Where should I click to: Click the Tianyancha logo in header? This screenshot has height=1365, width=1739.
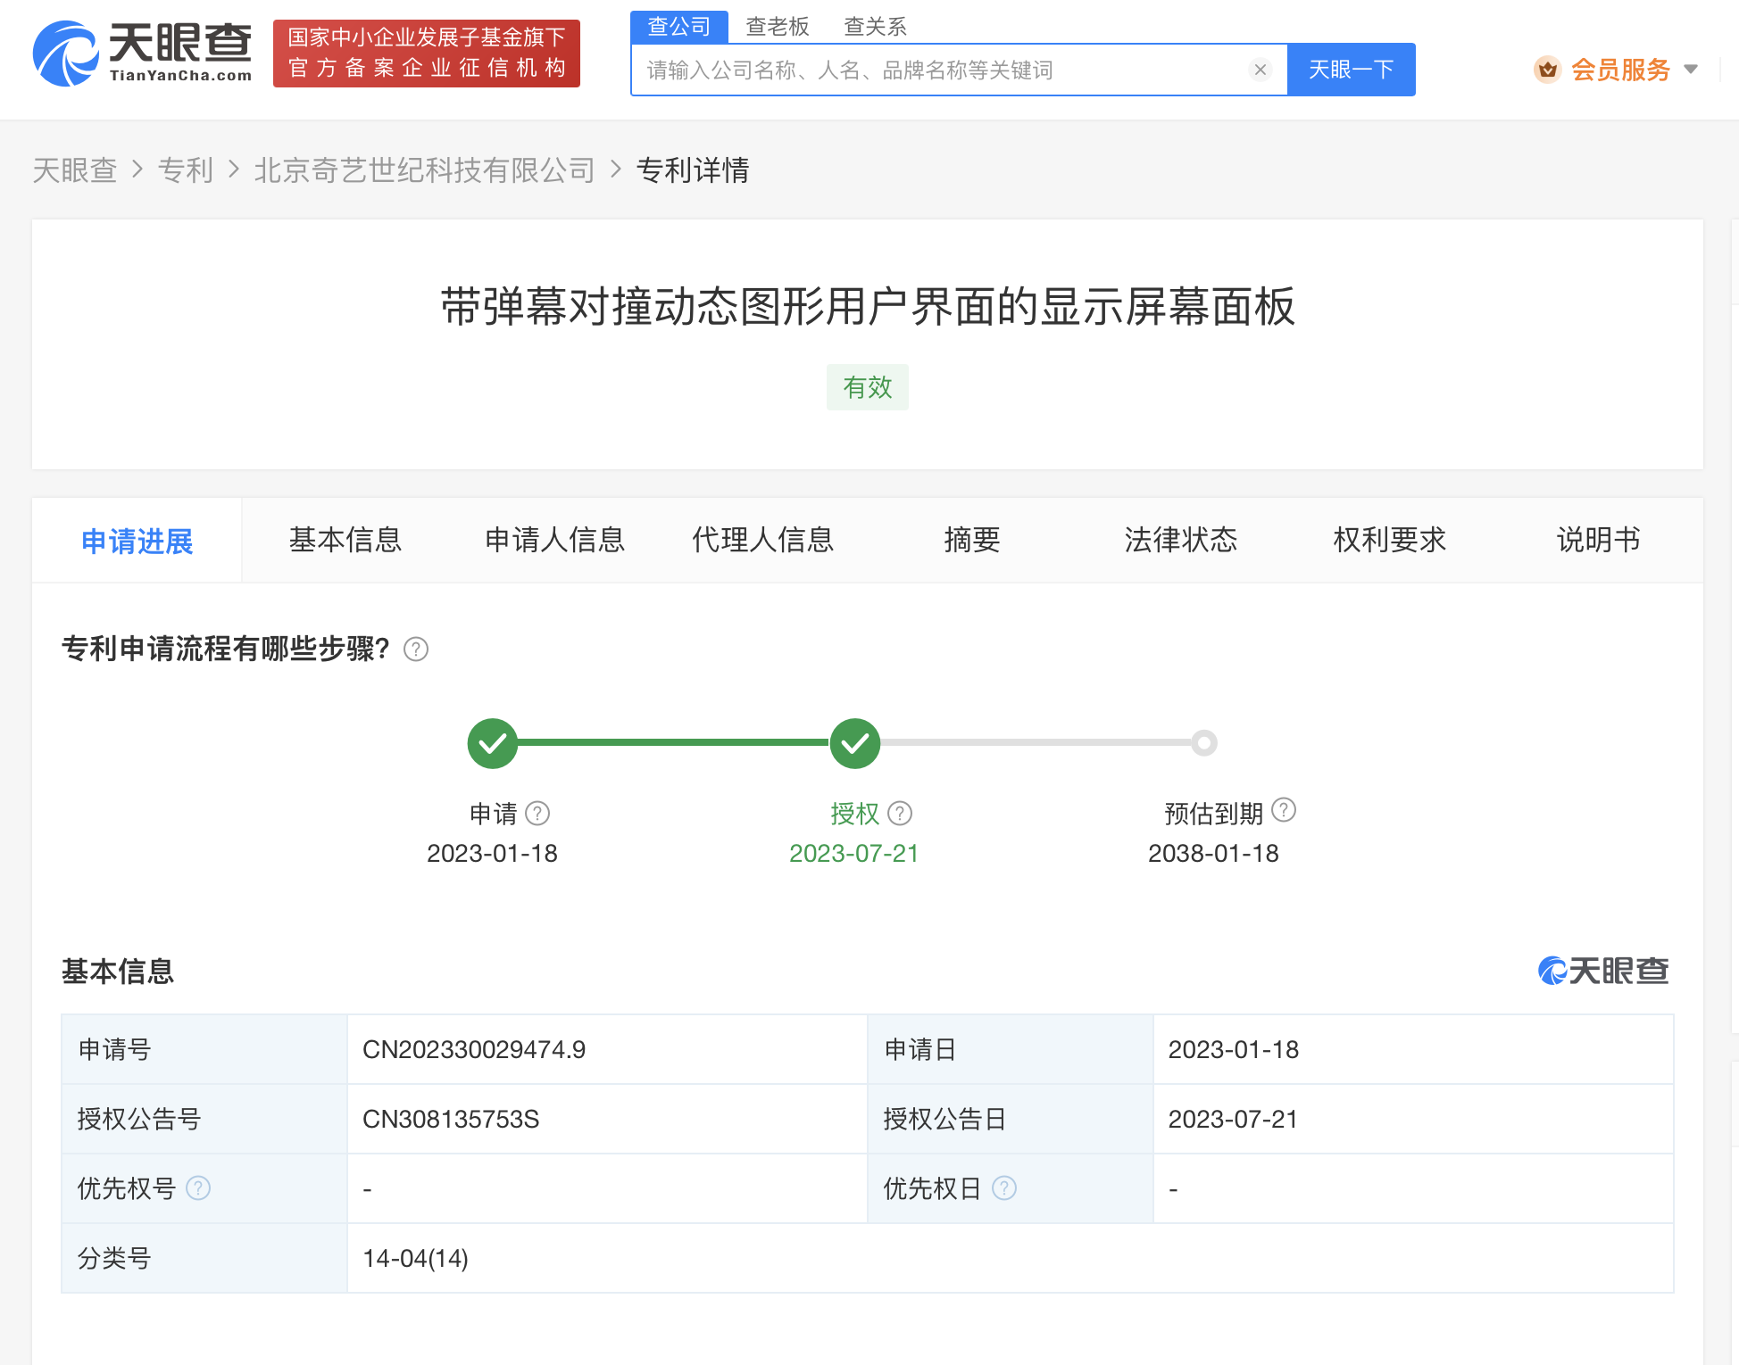pyautogui.click(x=143, y=54)
